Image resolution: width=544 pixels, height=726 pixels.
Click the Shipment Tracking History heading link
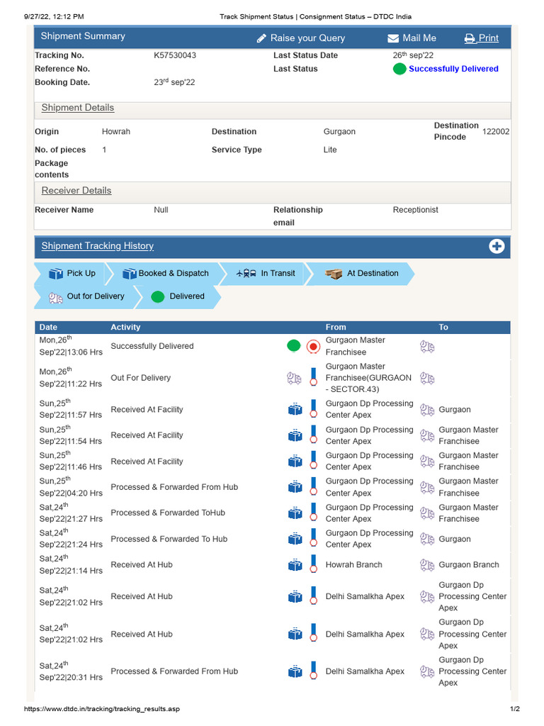click(x=98, y=246)
